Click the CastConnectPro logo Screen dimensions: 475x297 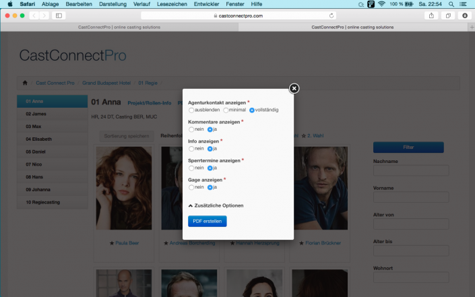(73, 55)
